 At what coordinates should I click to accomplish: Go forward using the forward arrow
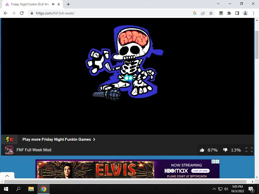click(14, 13)
